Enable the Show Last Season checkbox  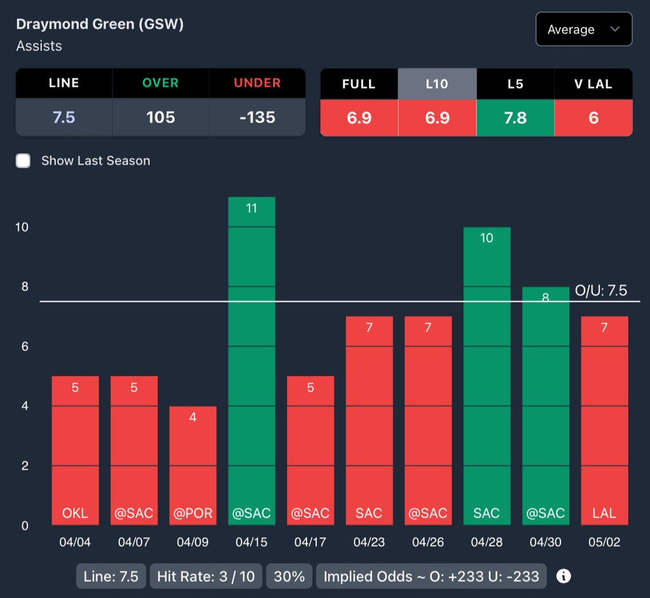pyautogui.click(x=23, y=161)
